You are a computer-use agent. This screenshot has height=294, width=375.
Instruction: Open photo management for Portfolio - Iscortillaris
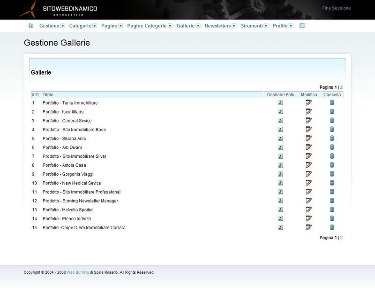(280, 112)
